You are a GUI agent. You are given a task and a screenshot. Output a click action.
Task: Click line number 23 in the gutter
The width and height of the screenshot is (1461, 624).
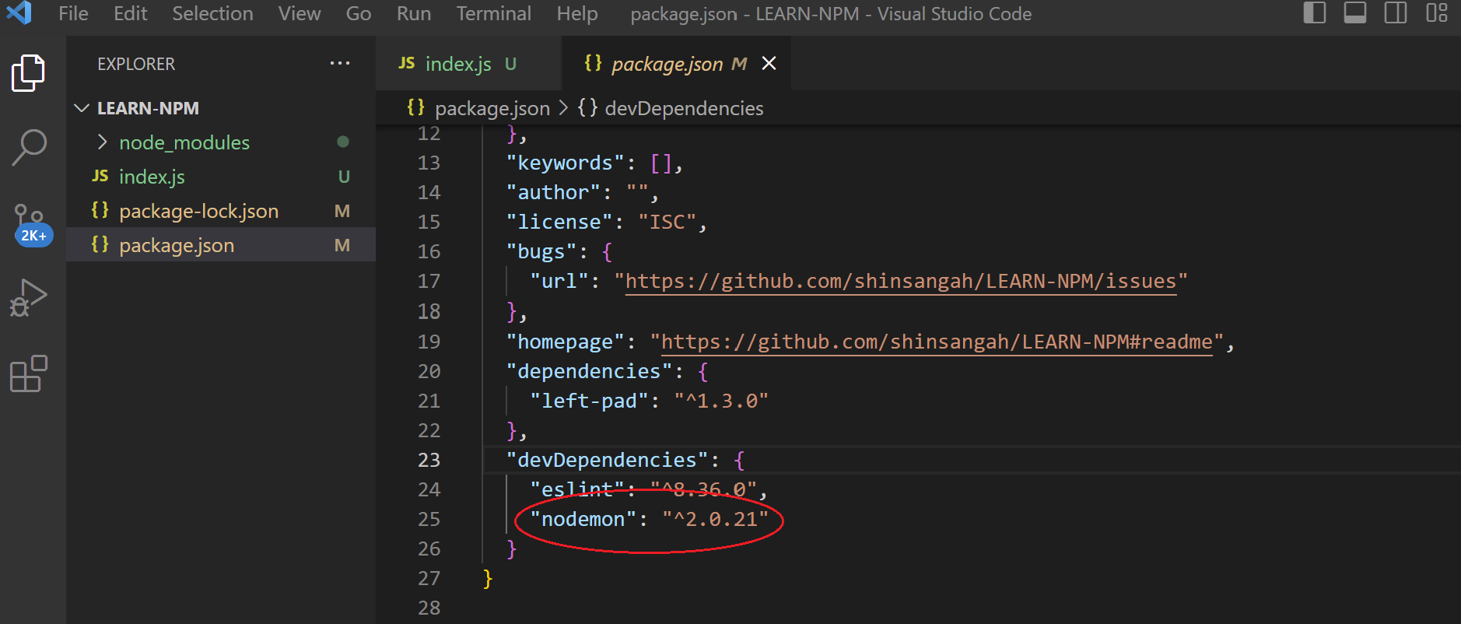pyautogui.click(x=429, y=460)
